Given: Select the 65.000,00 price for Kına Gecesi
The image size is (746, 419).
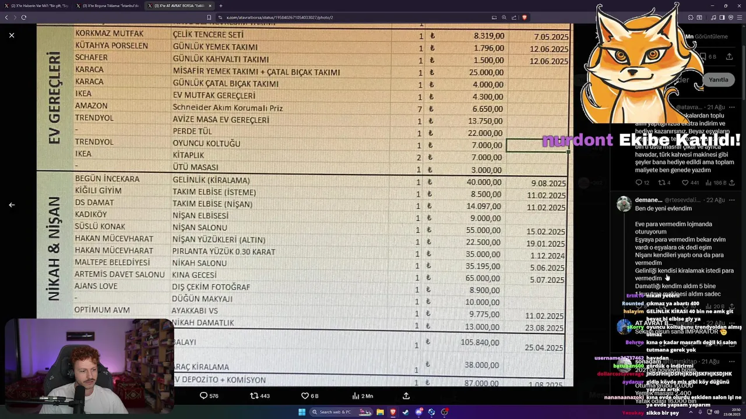Looking at the screenshot, I should 483,279.
